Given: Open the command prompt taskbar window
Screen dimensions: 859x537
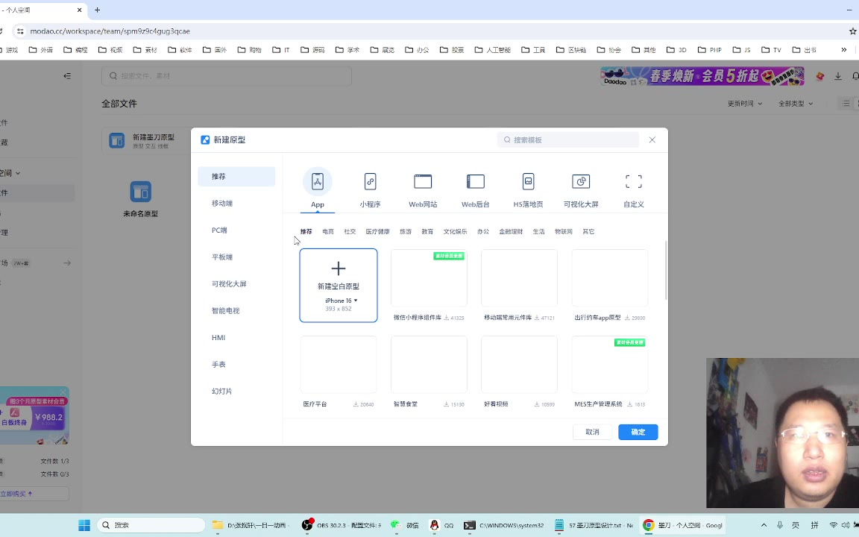Looking at the screenshot, I should 503,525.
